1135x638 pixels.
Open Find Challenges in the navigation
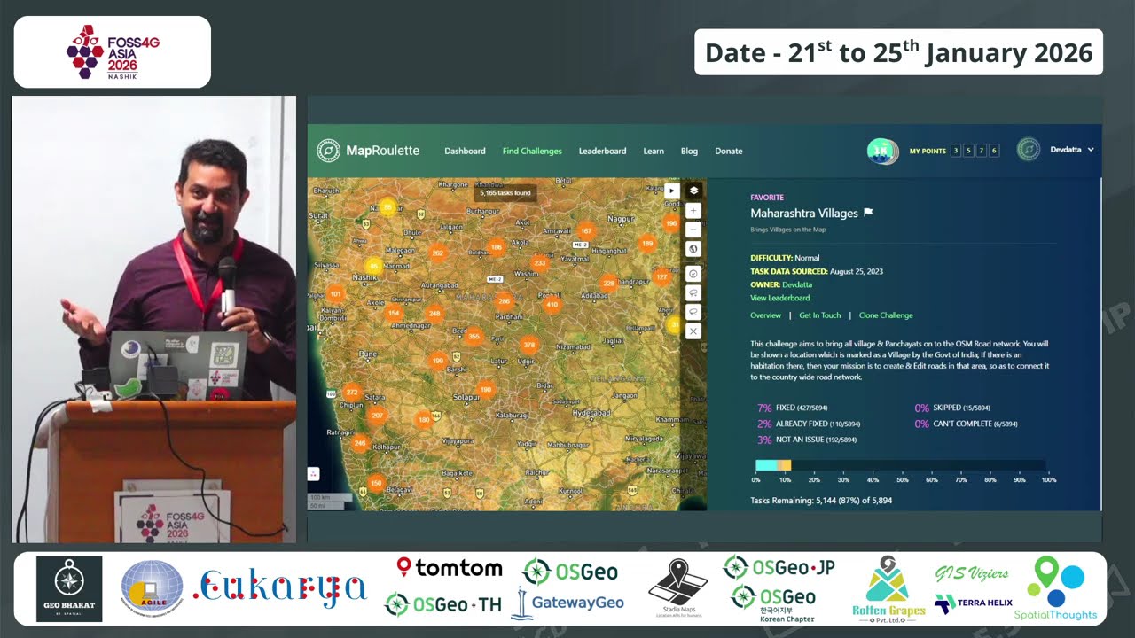click(532, 151)
